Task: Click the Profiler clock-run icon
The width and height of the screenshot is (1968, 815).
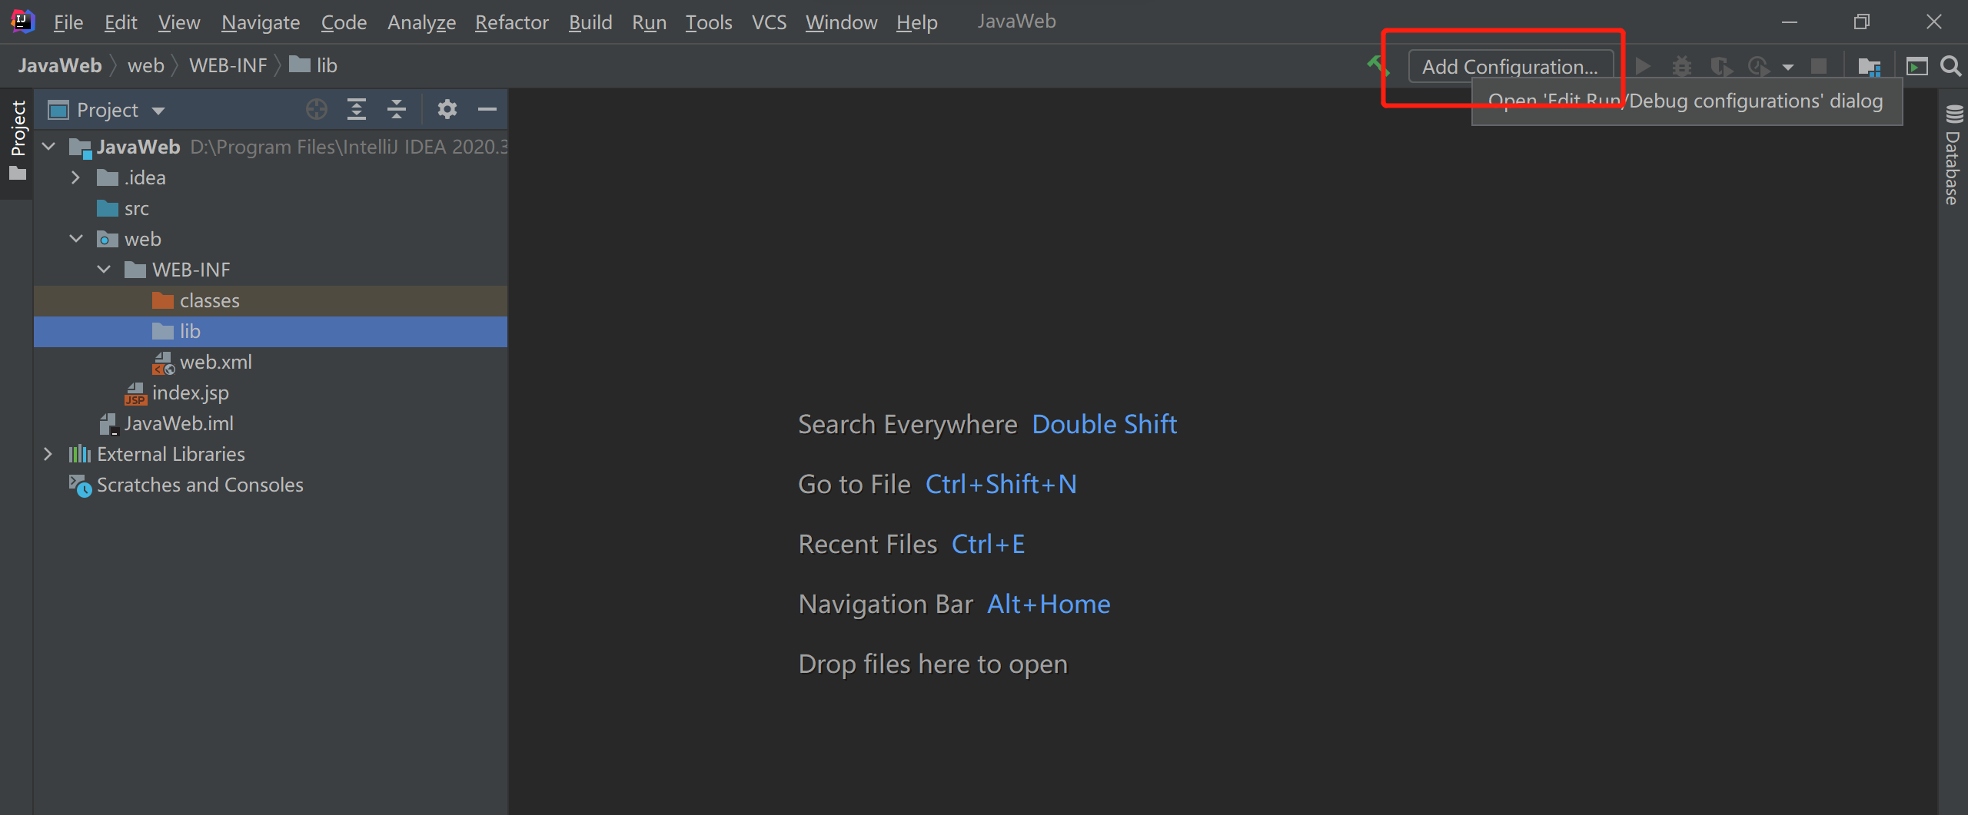Action: click(1759, 66)
